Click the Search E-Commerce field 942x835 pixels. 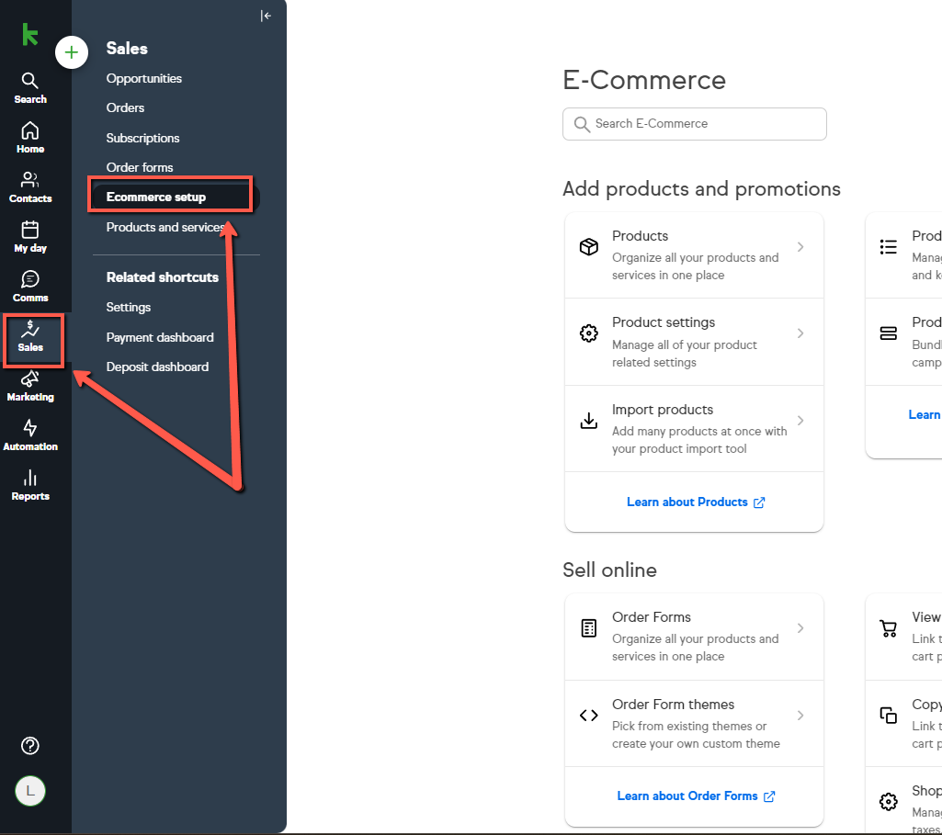(x=695, y=124)
